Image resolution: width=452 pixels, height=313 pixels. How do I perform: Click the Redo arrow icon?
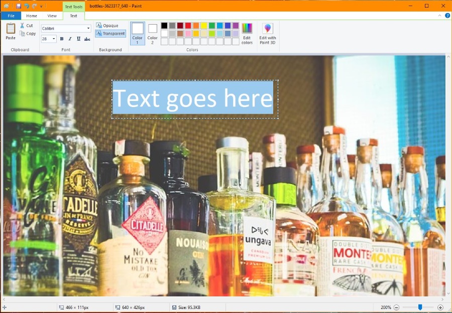[35, 6]
